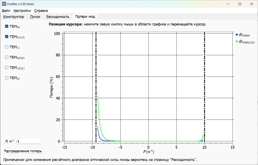Click the blue TEM00 legend swatch
Viewport: 258px width, 165px height.
click(237, 35)
